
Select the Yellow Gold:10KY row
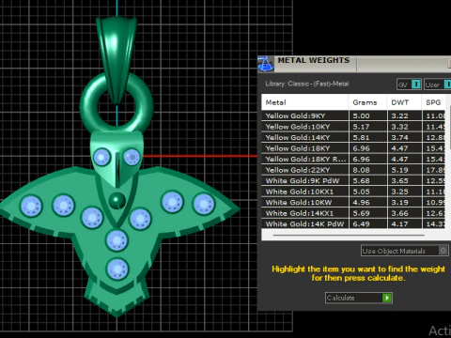pyautogui.click(x=353, y=127)
